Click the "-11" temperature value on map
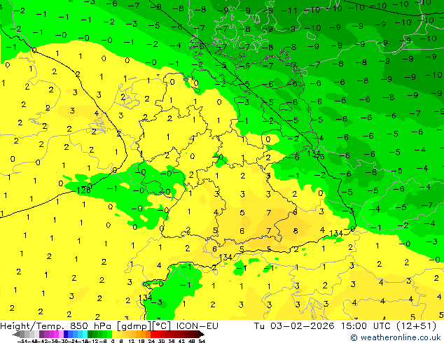 coord(289,10)
